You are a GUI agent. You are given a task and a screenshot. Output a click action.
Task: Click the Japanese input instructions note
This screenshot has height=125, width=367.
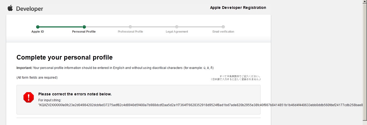(x=235, y=78)
